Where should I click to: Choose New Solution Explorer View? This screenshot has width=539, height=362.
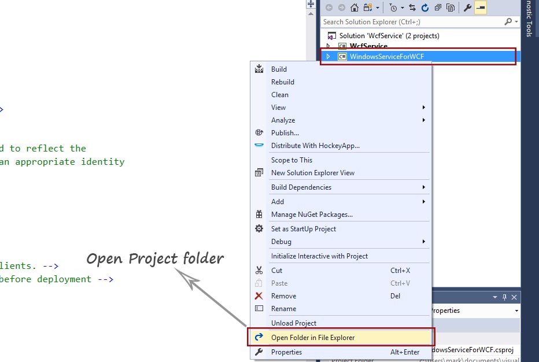[x=340, y=172]
